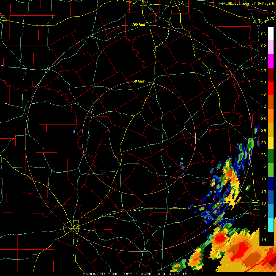
Task: Click the black TH swatch in legend
Action: pyautogui.click(x=271, y=239)
